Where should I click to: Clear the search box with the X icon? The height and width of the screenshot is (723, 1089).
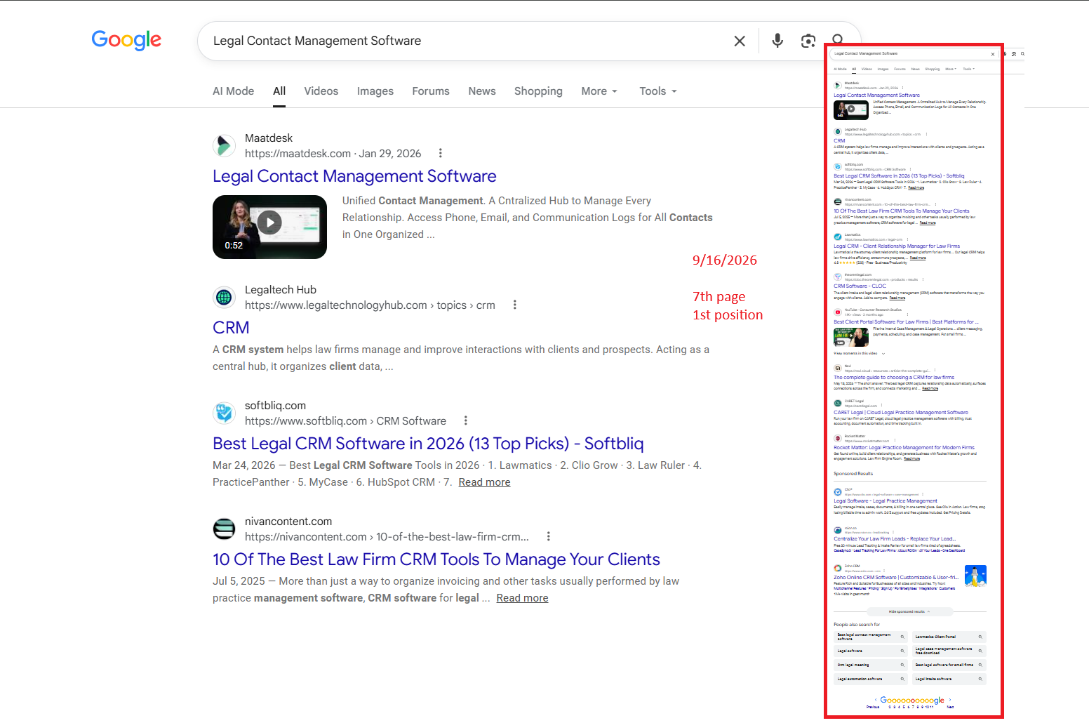tap(740, 41)
